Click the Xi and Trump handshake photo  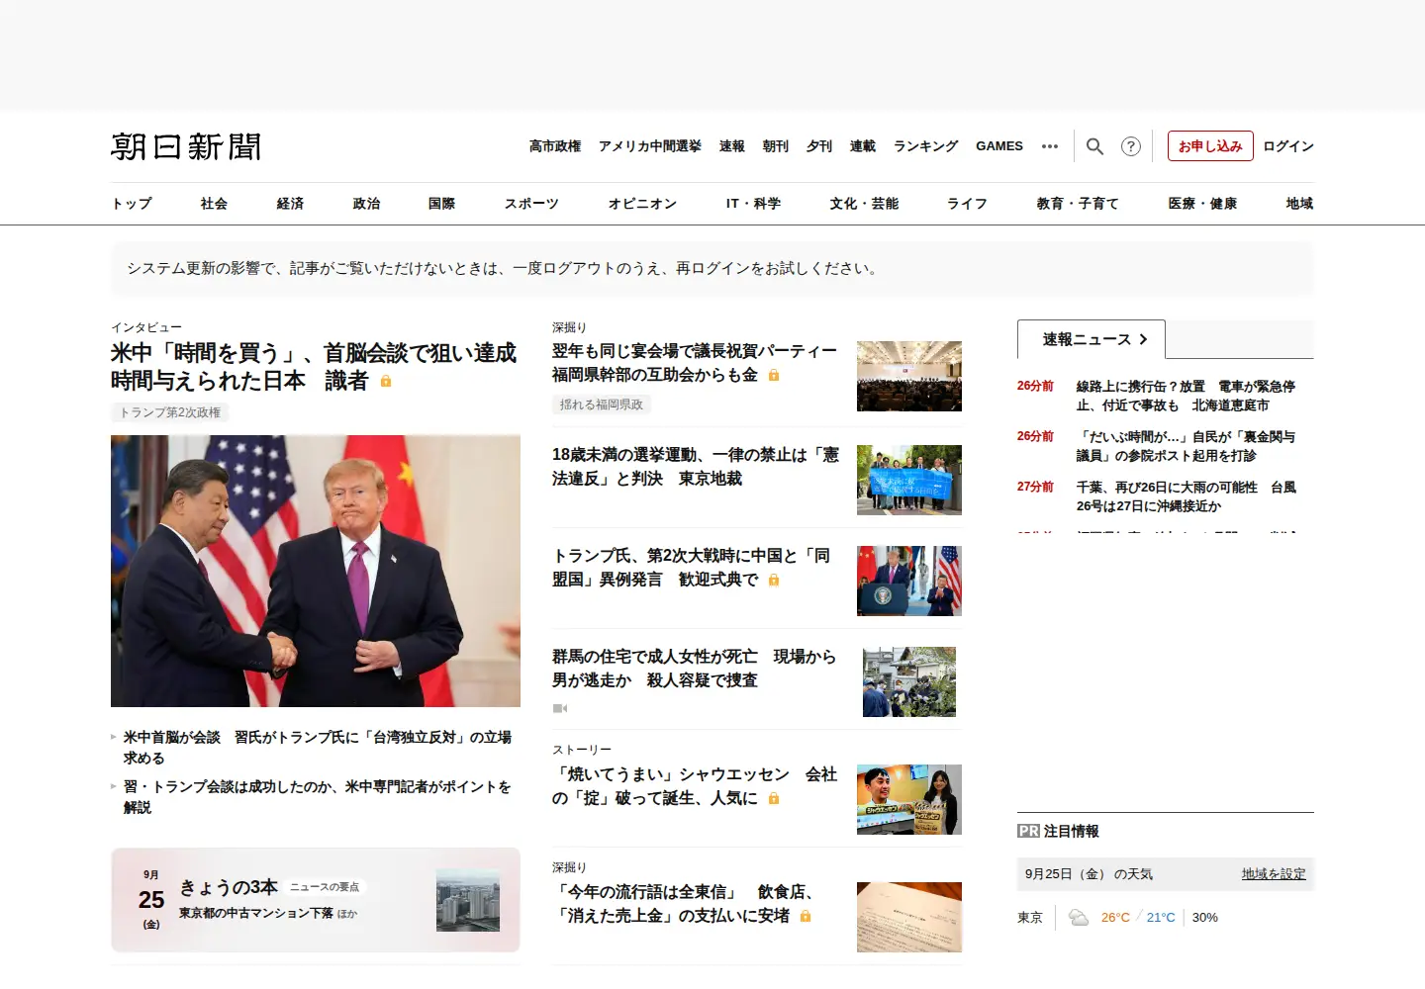(316, 572)
